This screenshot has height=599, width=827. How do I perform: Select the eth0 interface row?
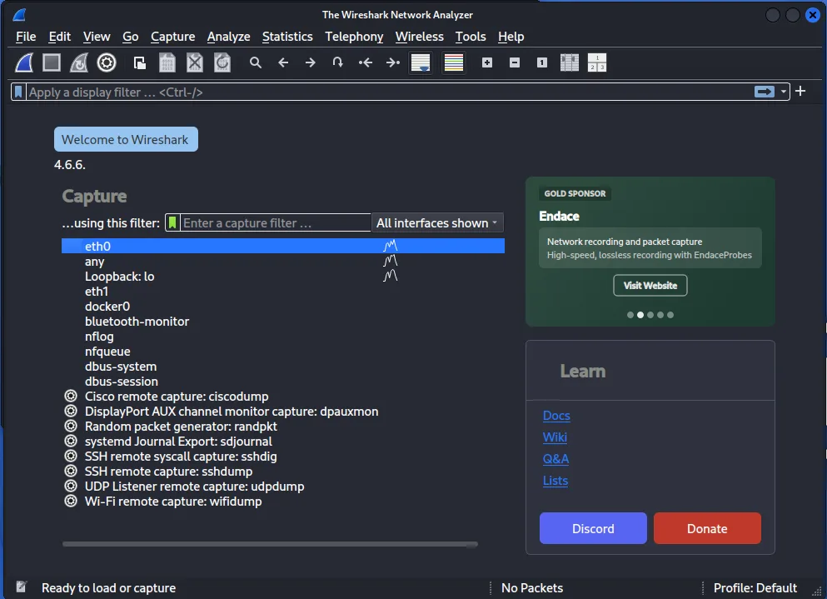(x=282, y=246)
